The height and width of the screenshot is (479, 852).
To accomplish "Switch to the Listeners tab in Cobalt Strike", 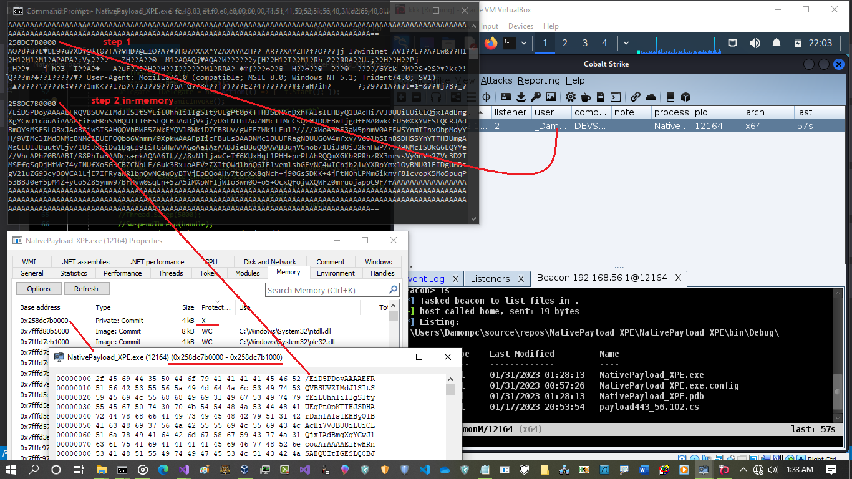I will tap(490, 279).
